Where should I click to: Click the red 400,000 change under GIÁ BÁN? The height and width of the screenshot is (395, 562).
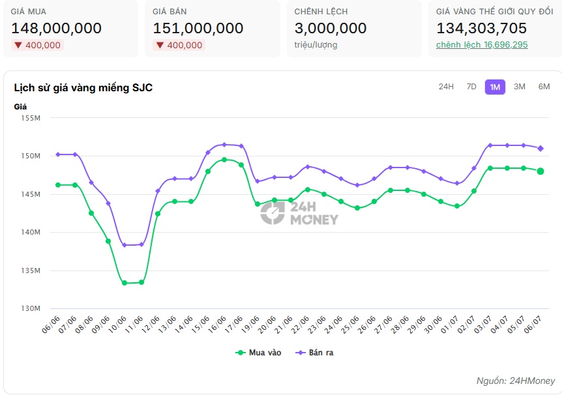179,45
